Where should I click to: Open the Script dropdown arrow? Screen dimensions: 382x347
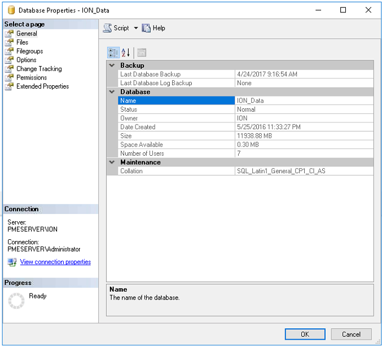pyautogui.click(x=136, y=28)
